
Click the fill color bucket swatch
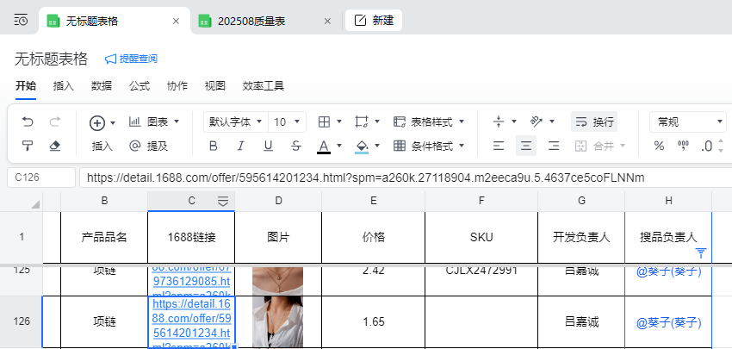pos(362,146)
